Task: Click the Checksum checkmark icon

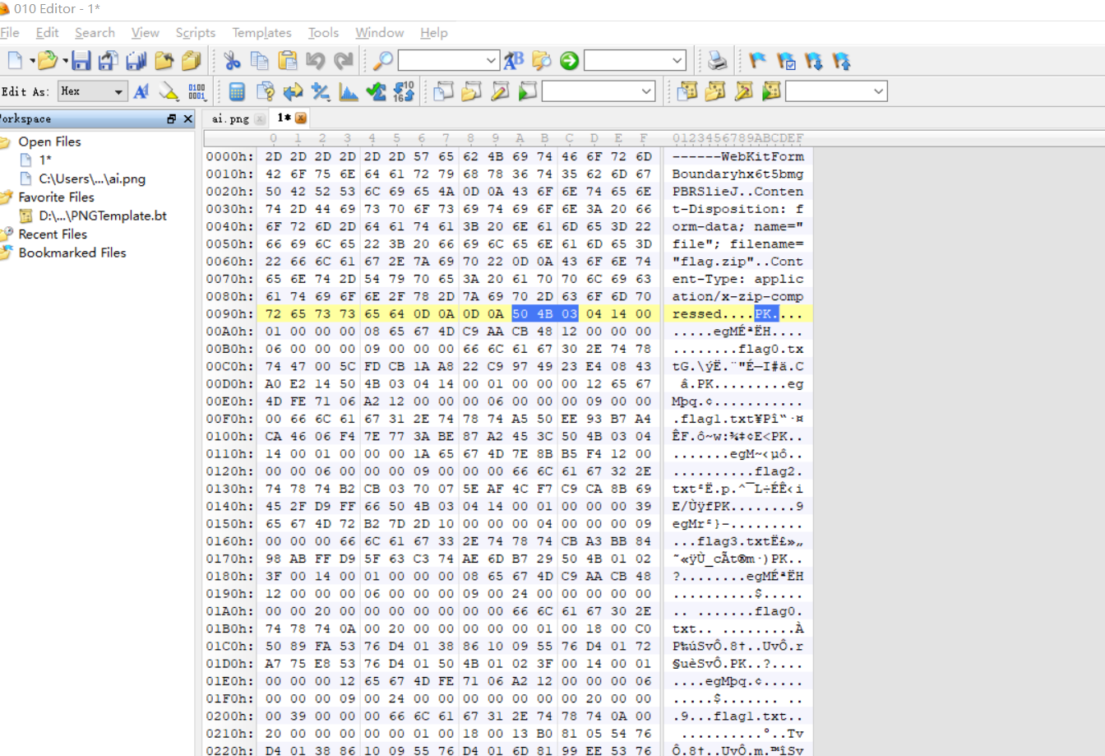Action: (x=377, y=91)
